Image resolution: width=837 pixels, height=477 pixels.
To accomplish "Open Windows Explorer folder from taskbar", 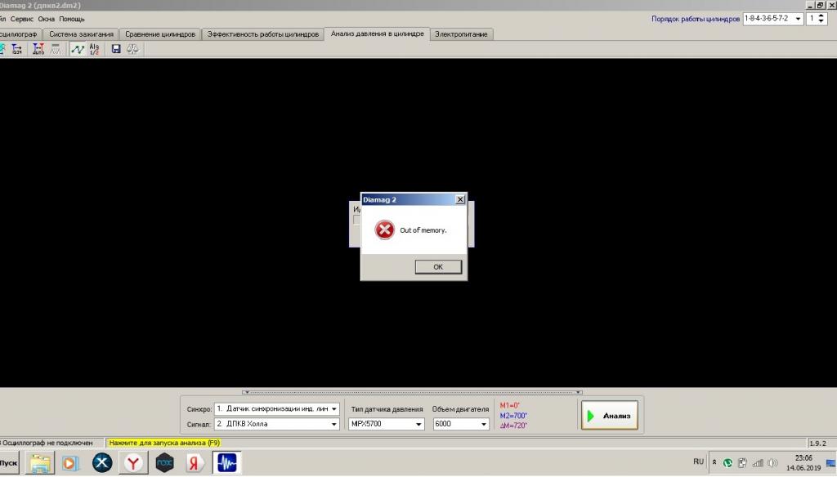I will pos(40,463).
